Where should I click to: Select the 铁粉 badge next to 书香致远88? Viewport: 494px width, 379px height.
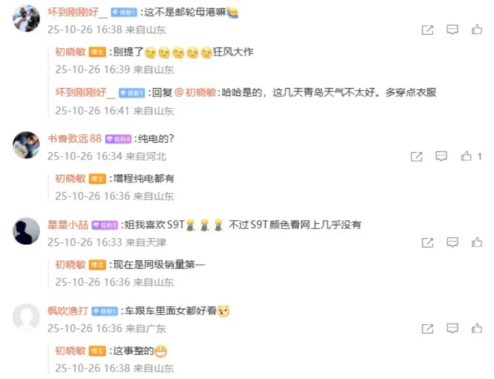(x=118, y=139)
